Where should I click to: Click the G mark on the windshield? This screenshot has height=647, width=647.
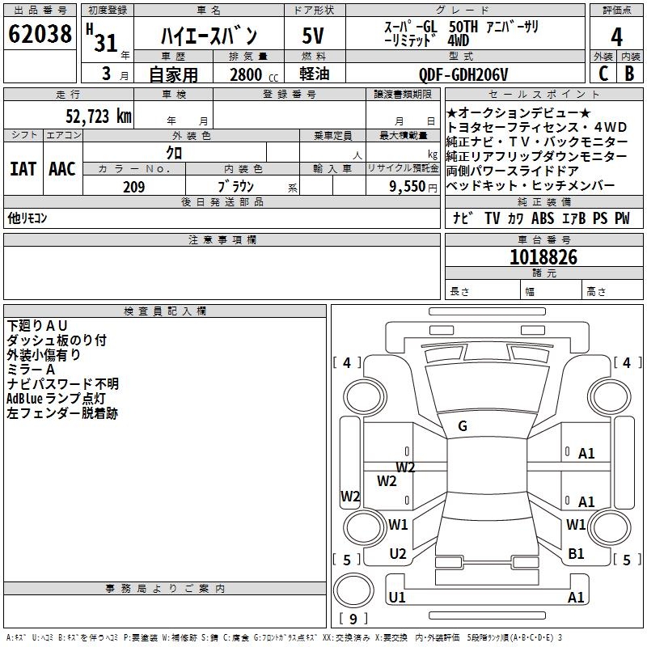(x=463, y=426)
